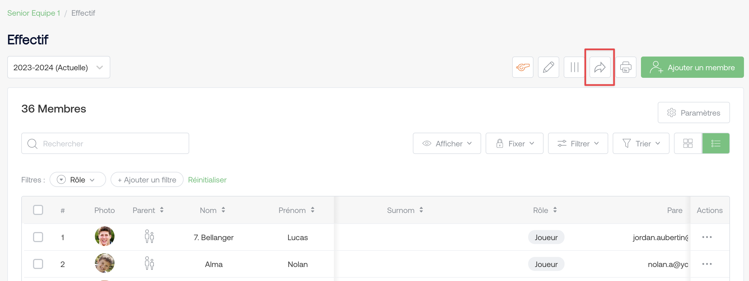Click the pencil edit icon button
This screenshot has width=749, height=281.
coord(548,67)
